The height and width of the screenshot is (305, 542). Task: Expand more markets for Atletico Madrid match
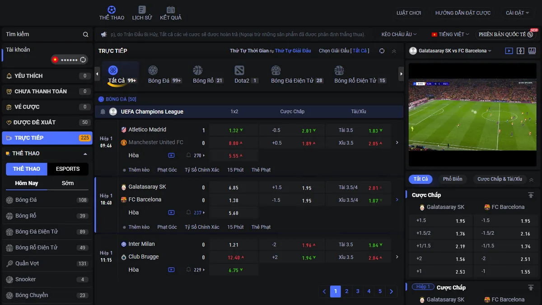(397, 143)
